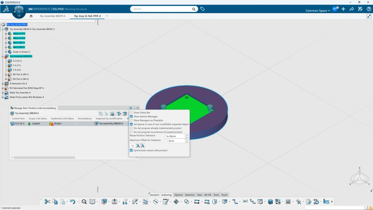Open panel settings gear icon
Image resolution: width=373 pixels, height=210 pixels.
point(131,108)
